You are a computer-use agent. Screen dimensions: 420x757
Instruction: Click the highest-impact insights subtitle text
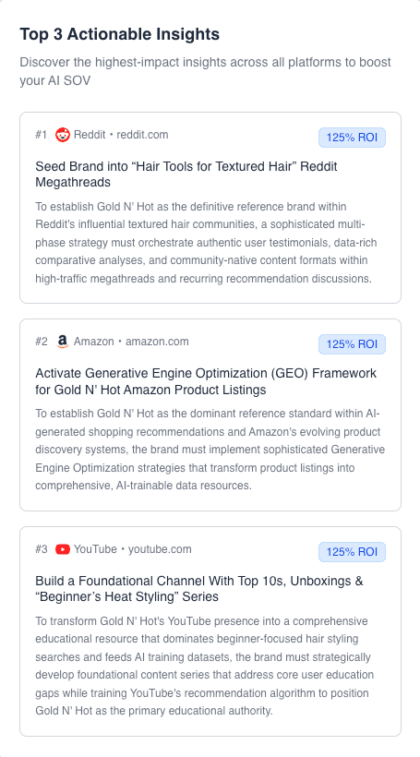tap(205, 71)
